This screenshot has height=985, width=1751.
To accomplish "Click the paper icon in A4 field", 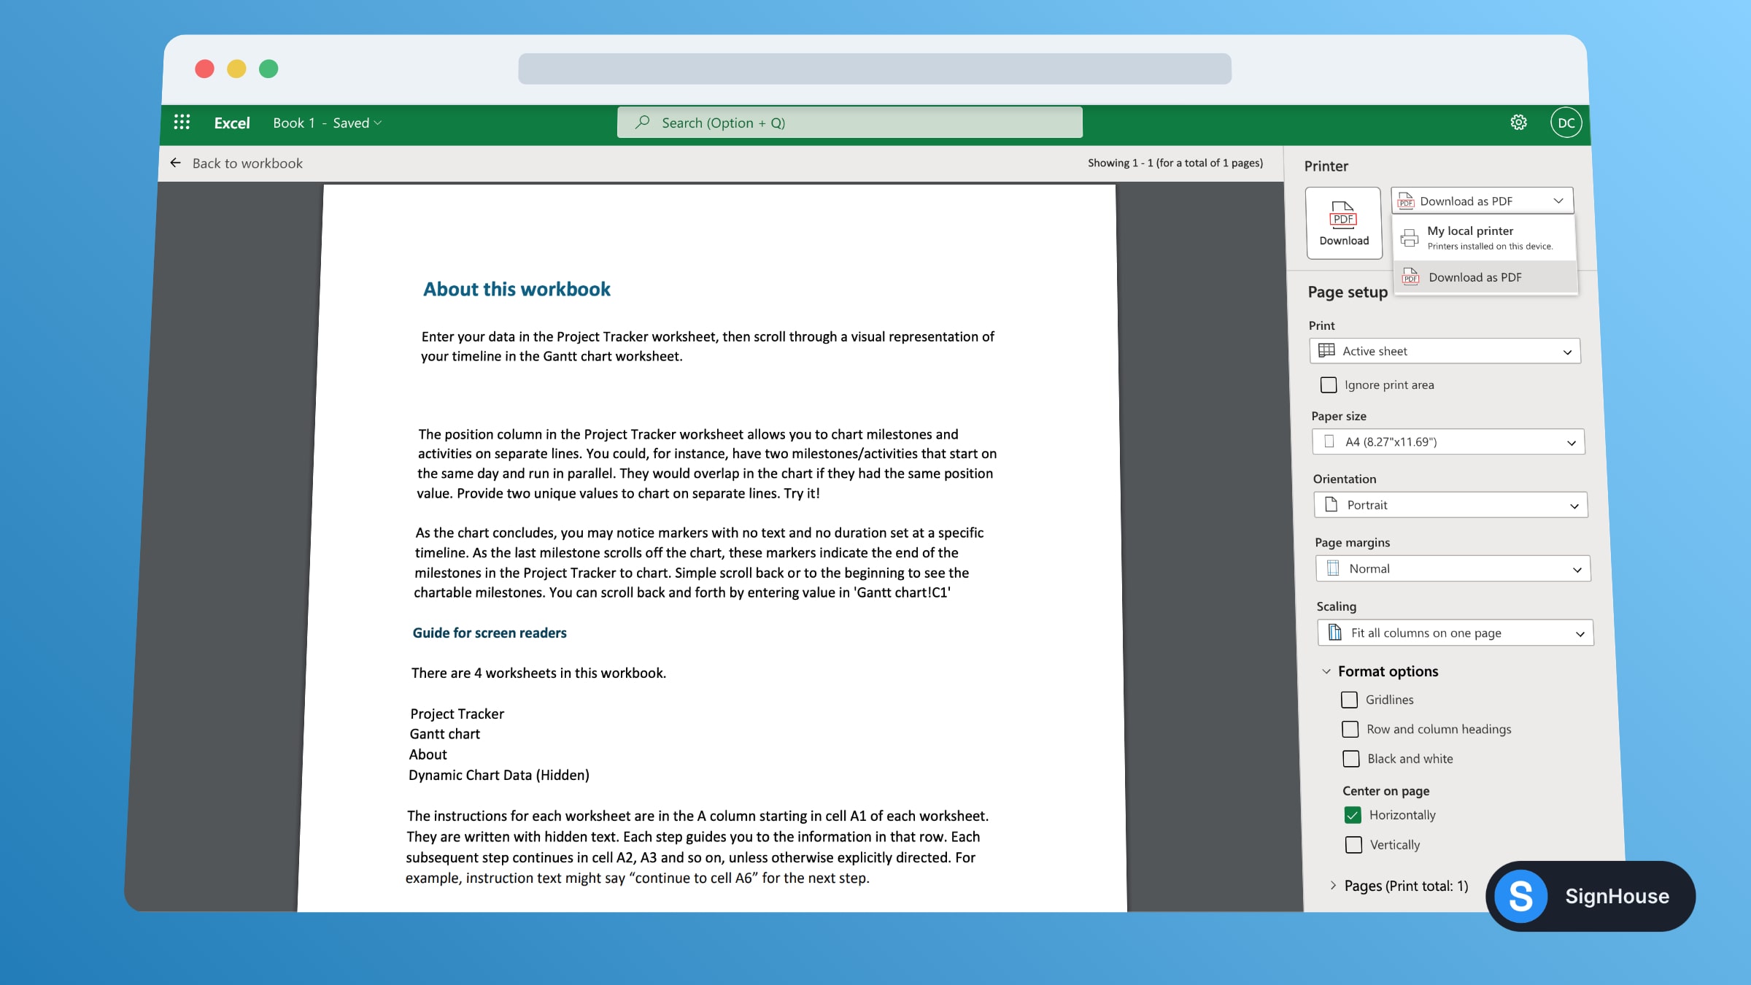I will (x=1329, y=441).
